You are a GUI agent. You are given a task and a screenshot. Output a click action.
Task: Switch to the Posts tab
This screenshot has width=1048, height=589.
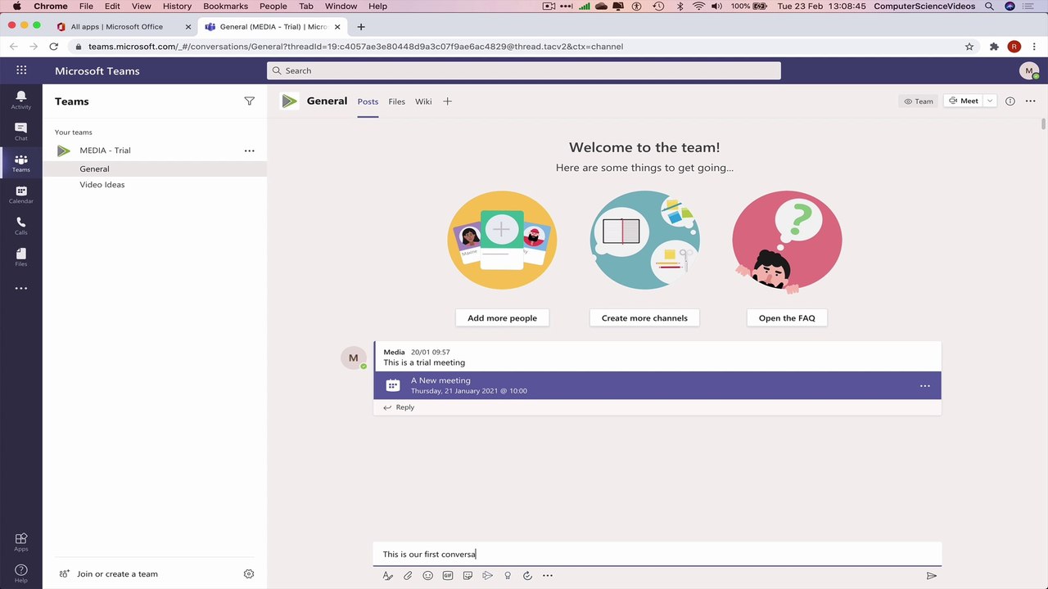(x=368, y=101)
